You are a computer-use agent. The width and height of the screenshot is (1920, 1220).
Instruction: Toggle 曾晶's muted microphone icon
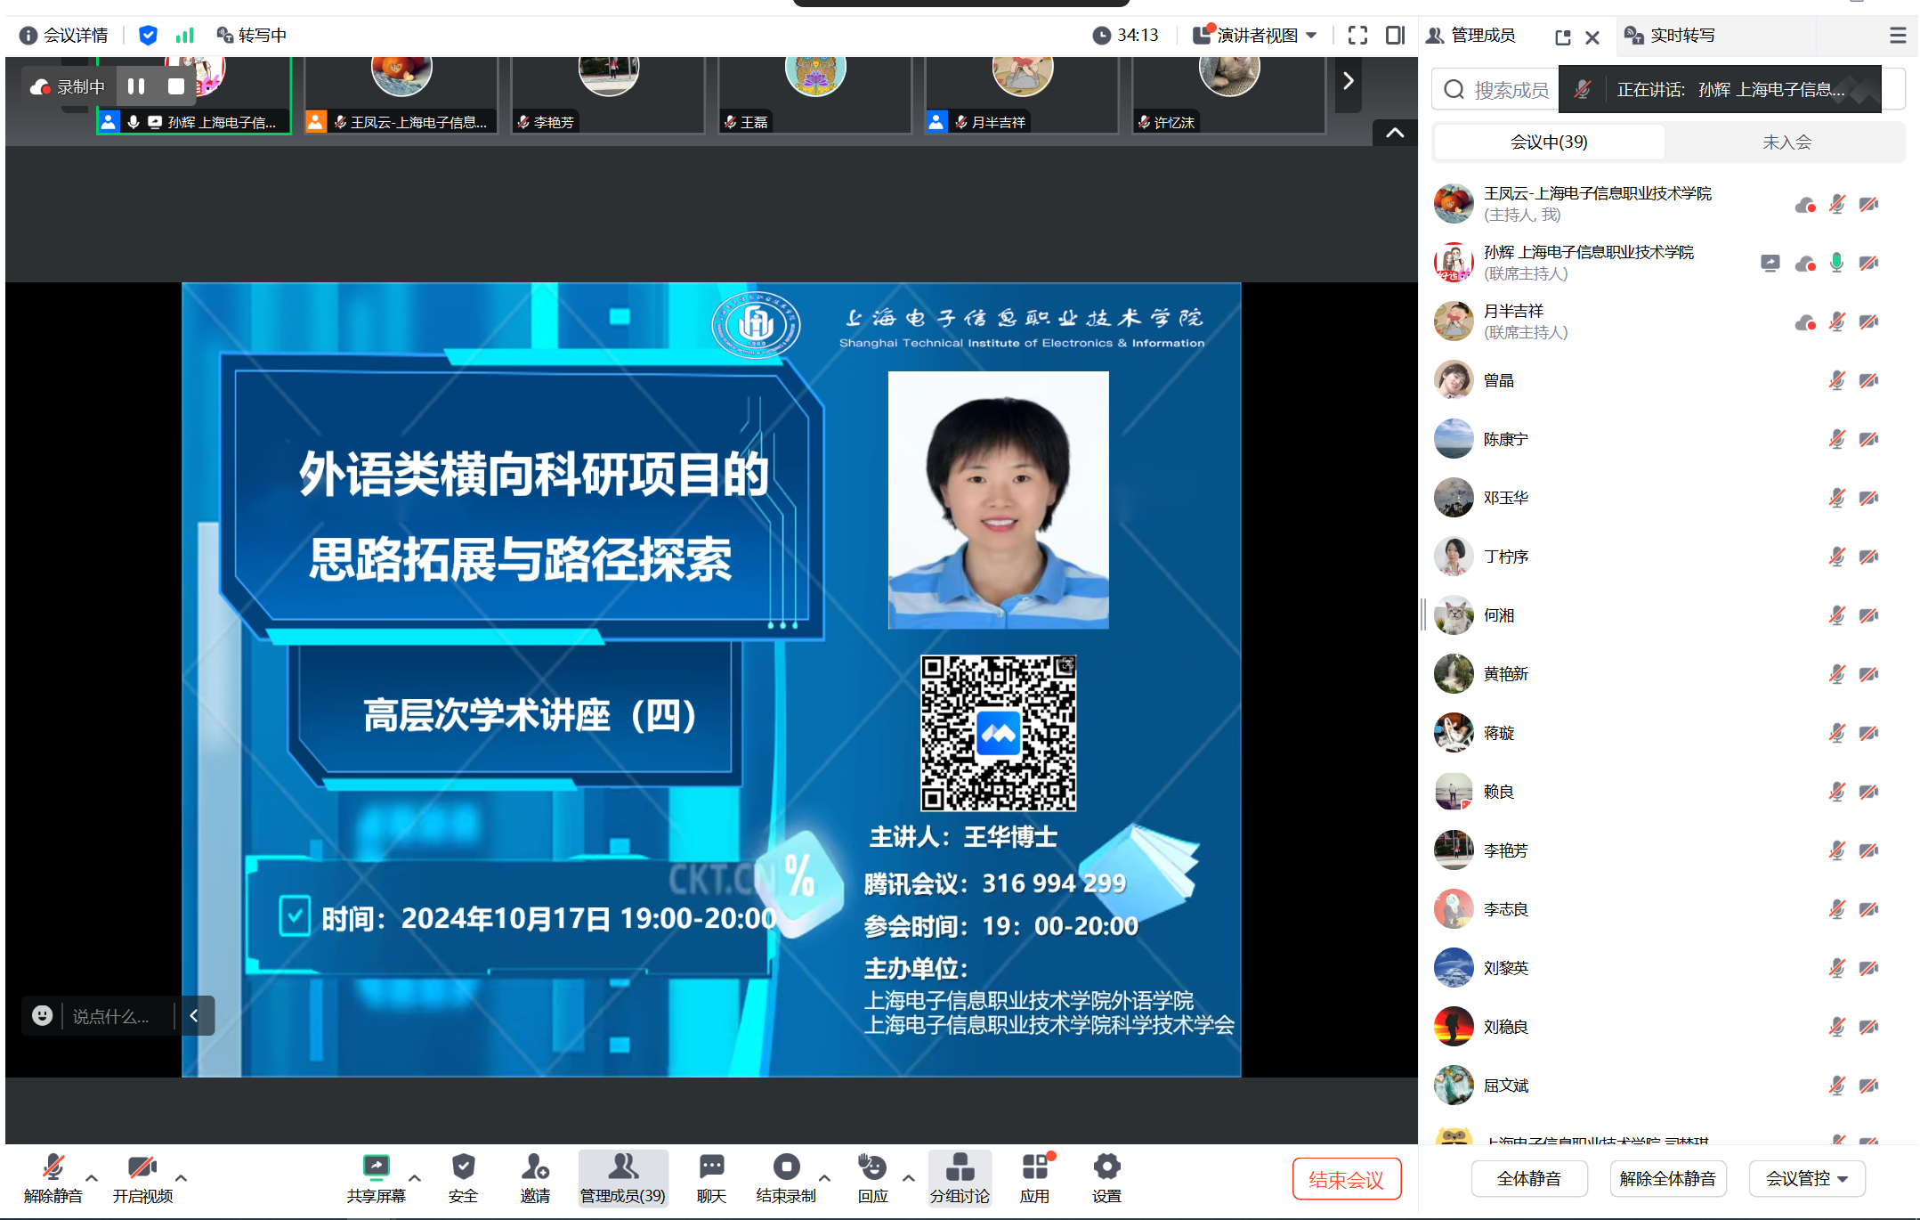pos(1836,381)
